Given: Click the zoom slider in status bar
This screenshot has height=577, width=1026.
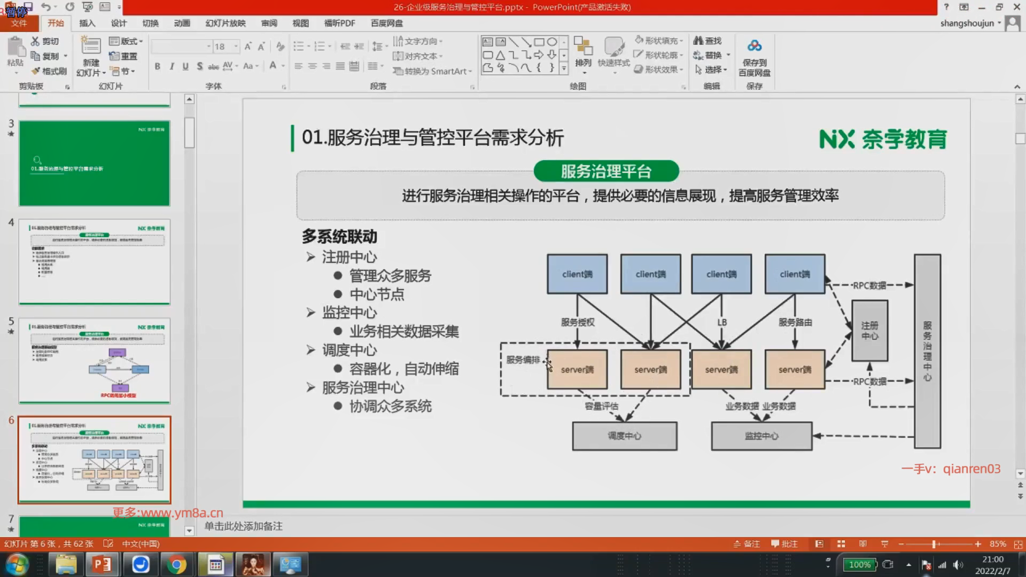Looking at the screenshot, I should tap(934, 544).
